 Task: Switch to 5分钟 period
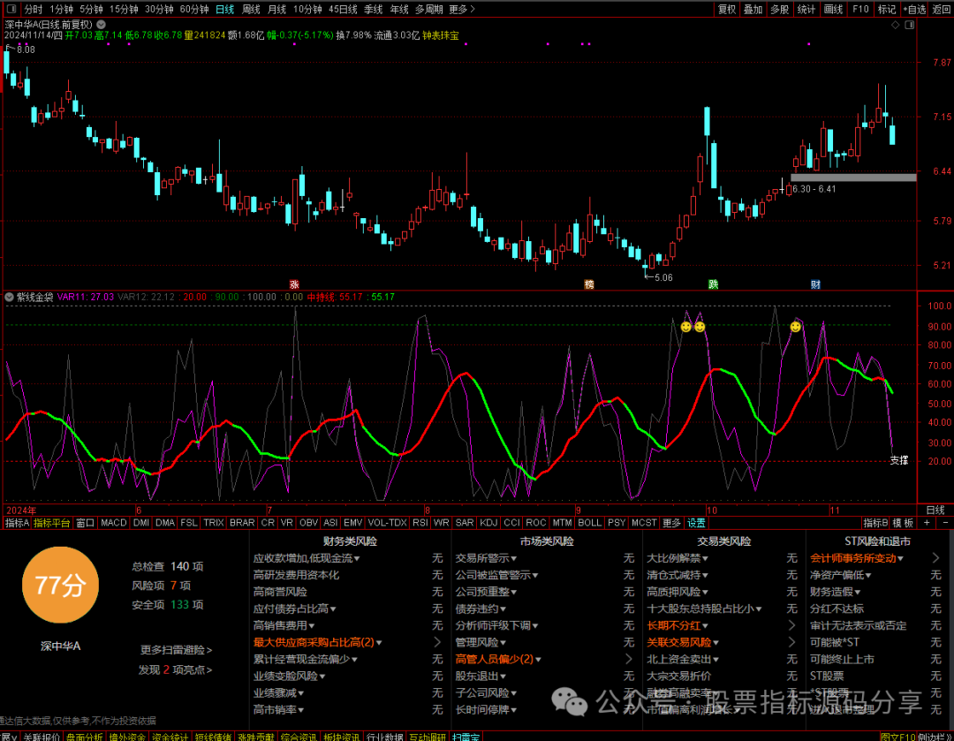[91, 9]
